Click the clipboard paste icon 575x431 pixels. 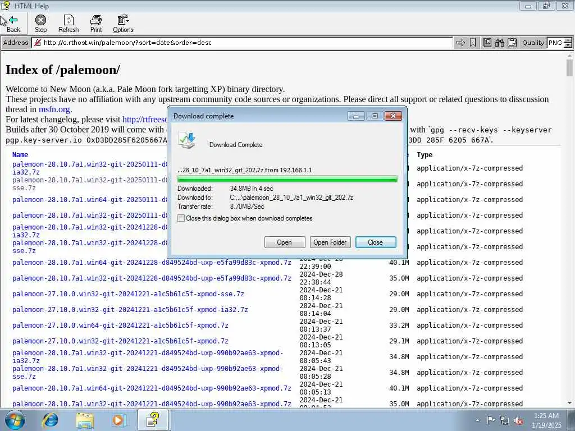pos(512,43)
